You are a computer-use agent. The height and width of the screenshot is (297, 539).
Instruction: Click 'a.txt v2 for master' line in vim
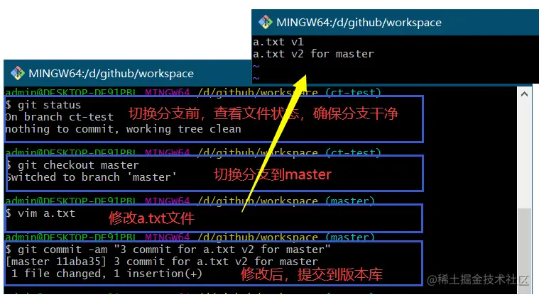coord(313,54)
